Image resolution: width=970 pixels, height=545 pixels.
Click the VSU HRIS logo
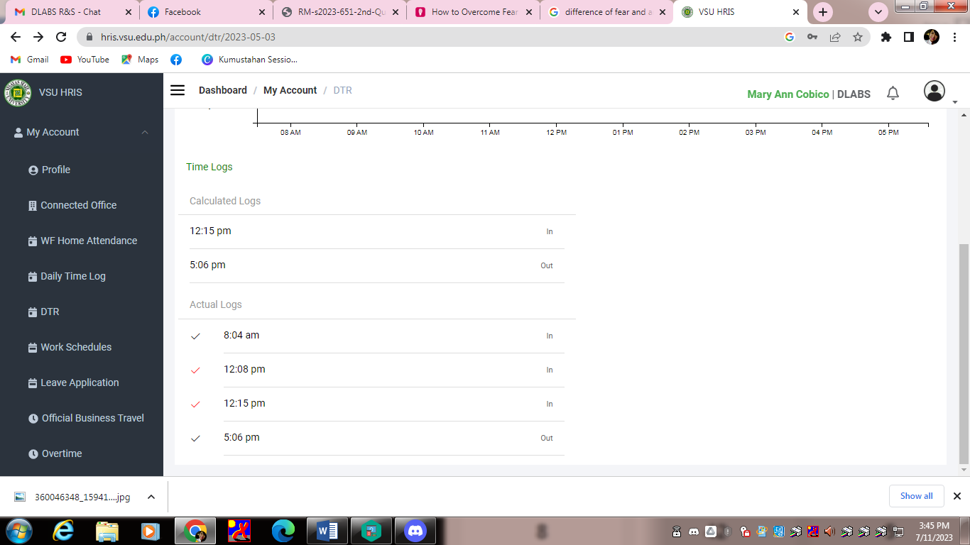18,92
